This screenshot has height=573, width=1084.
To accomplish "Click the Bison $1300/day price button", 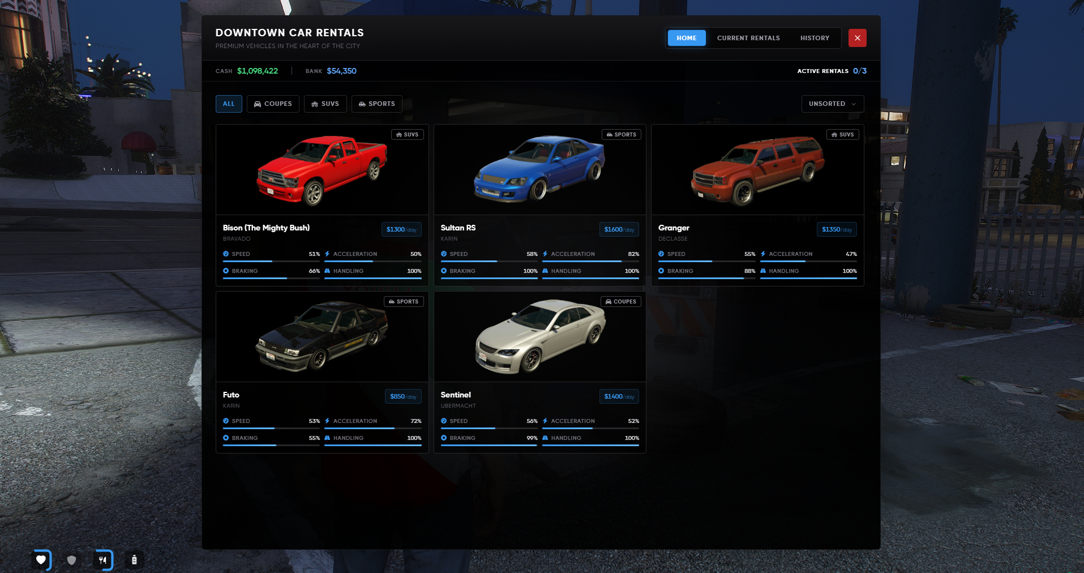I will [x=401, y=229].
